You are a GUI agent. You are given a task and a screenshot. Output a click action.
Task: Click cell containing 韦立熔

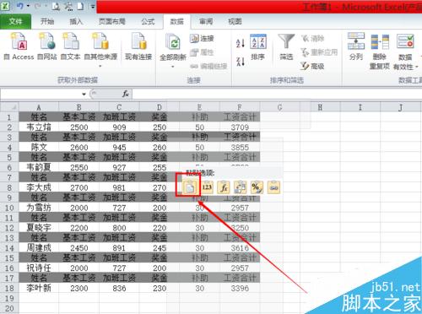point(39,127)
